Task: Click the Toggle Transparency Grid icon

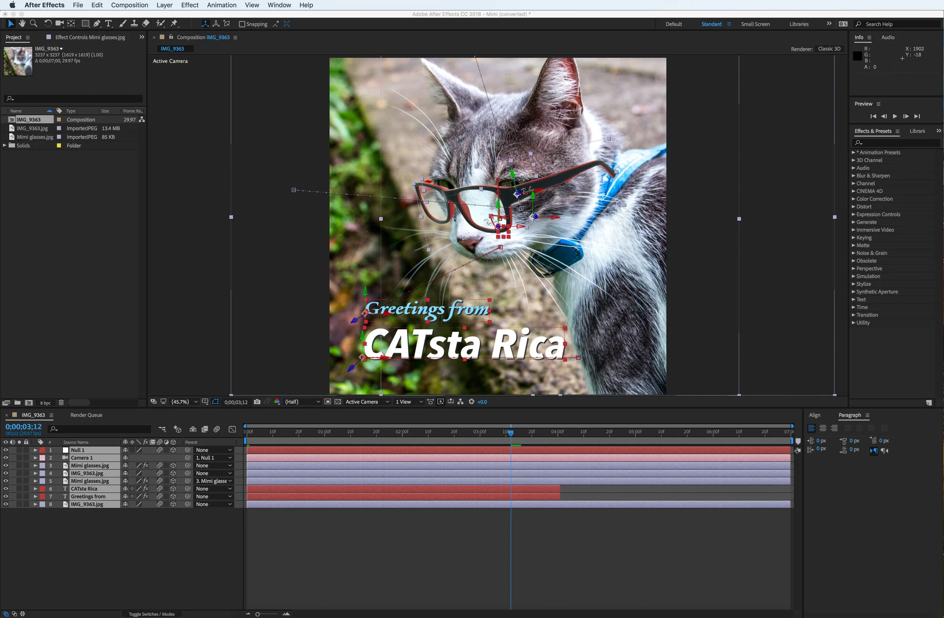Action: point(338,402)
